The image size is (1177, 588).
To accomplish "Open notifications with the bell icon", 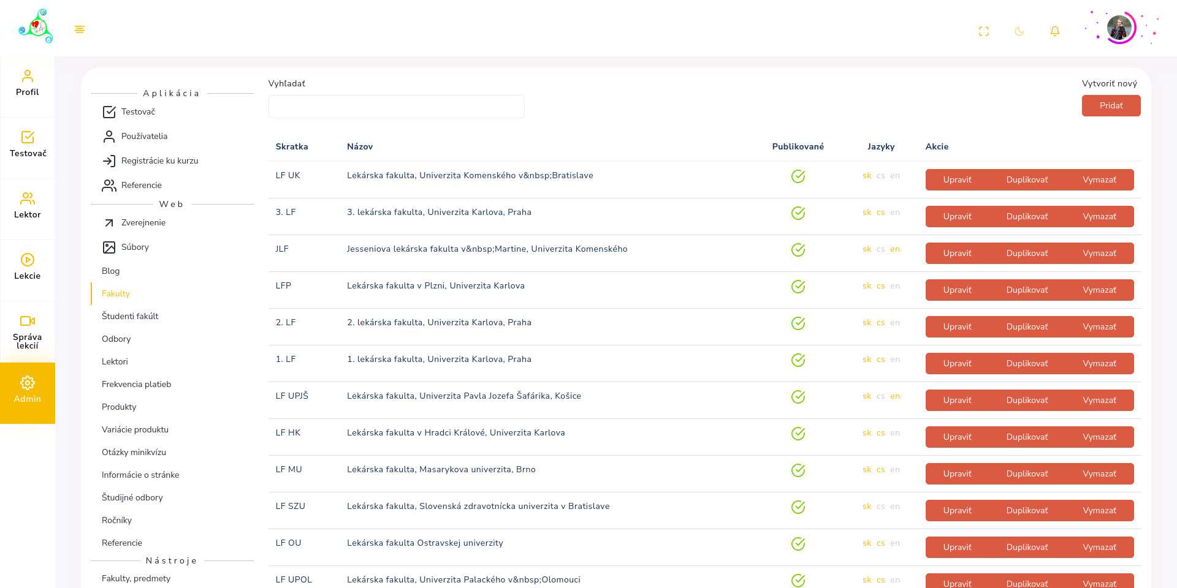I will click(1055, 31).
